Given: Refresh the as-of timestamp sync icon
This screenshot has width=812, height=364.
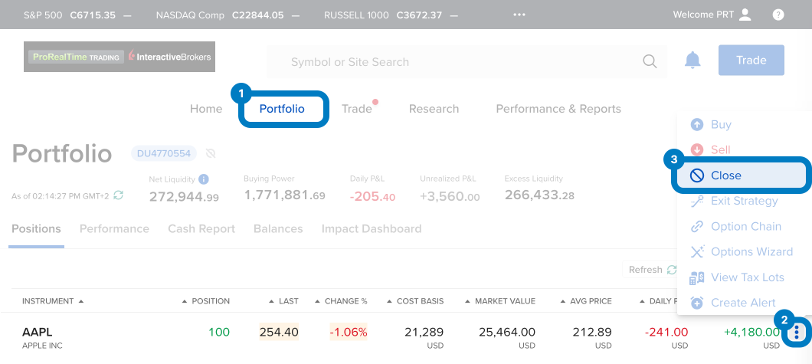Looking at the screenshot, I should pos(118,196).
